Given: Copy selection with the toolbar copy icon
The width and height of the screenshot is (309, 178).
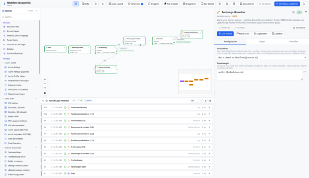Looking at the screenshot, I should click(x=220, y=4).
